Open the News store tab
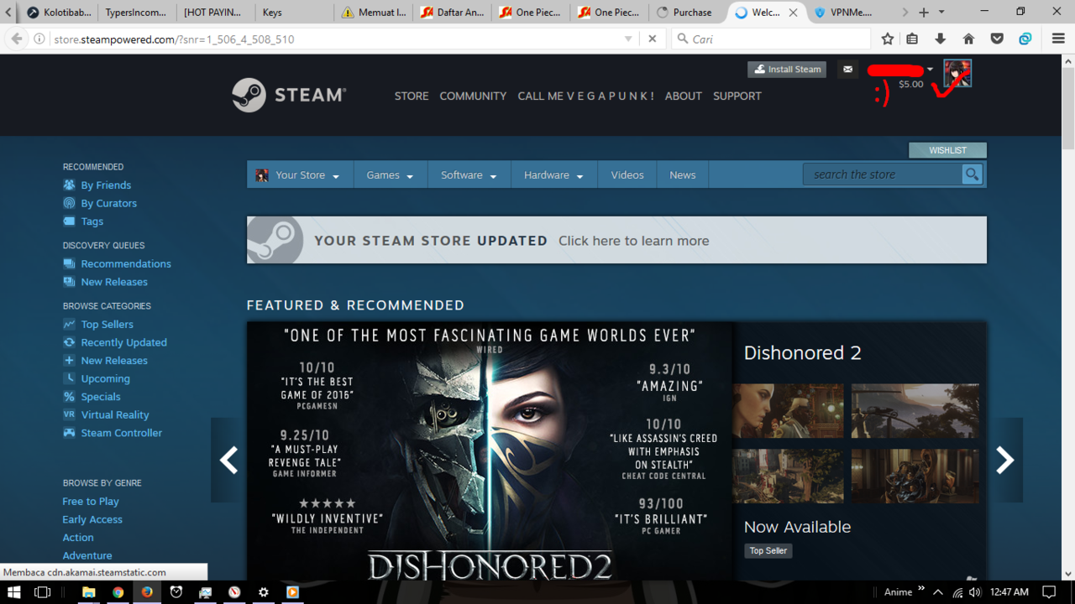The height and width of the screenshot is (604, 1075). [x=683, y=175]
